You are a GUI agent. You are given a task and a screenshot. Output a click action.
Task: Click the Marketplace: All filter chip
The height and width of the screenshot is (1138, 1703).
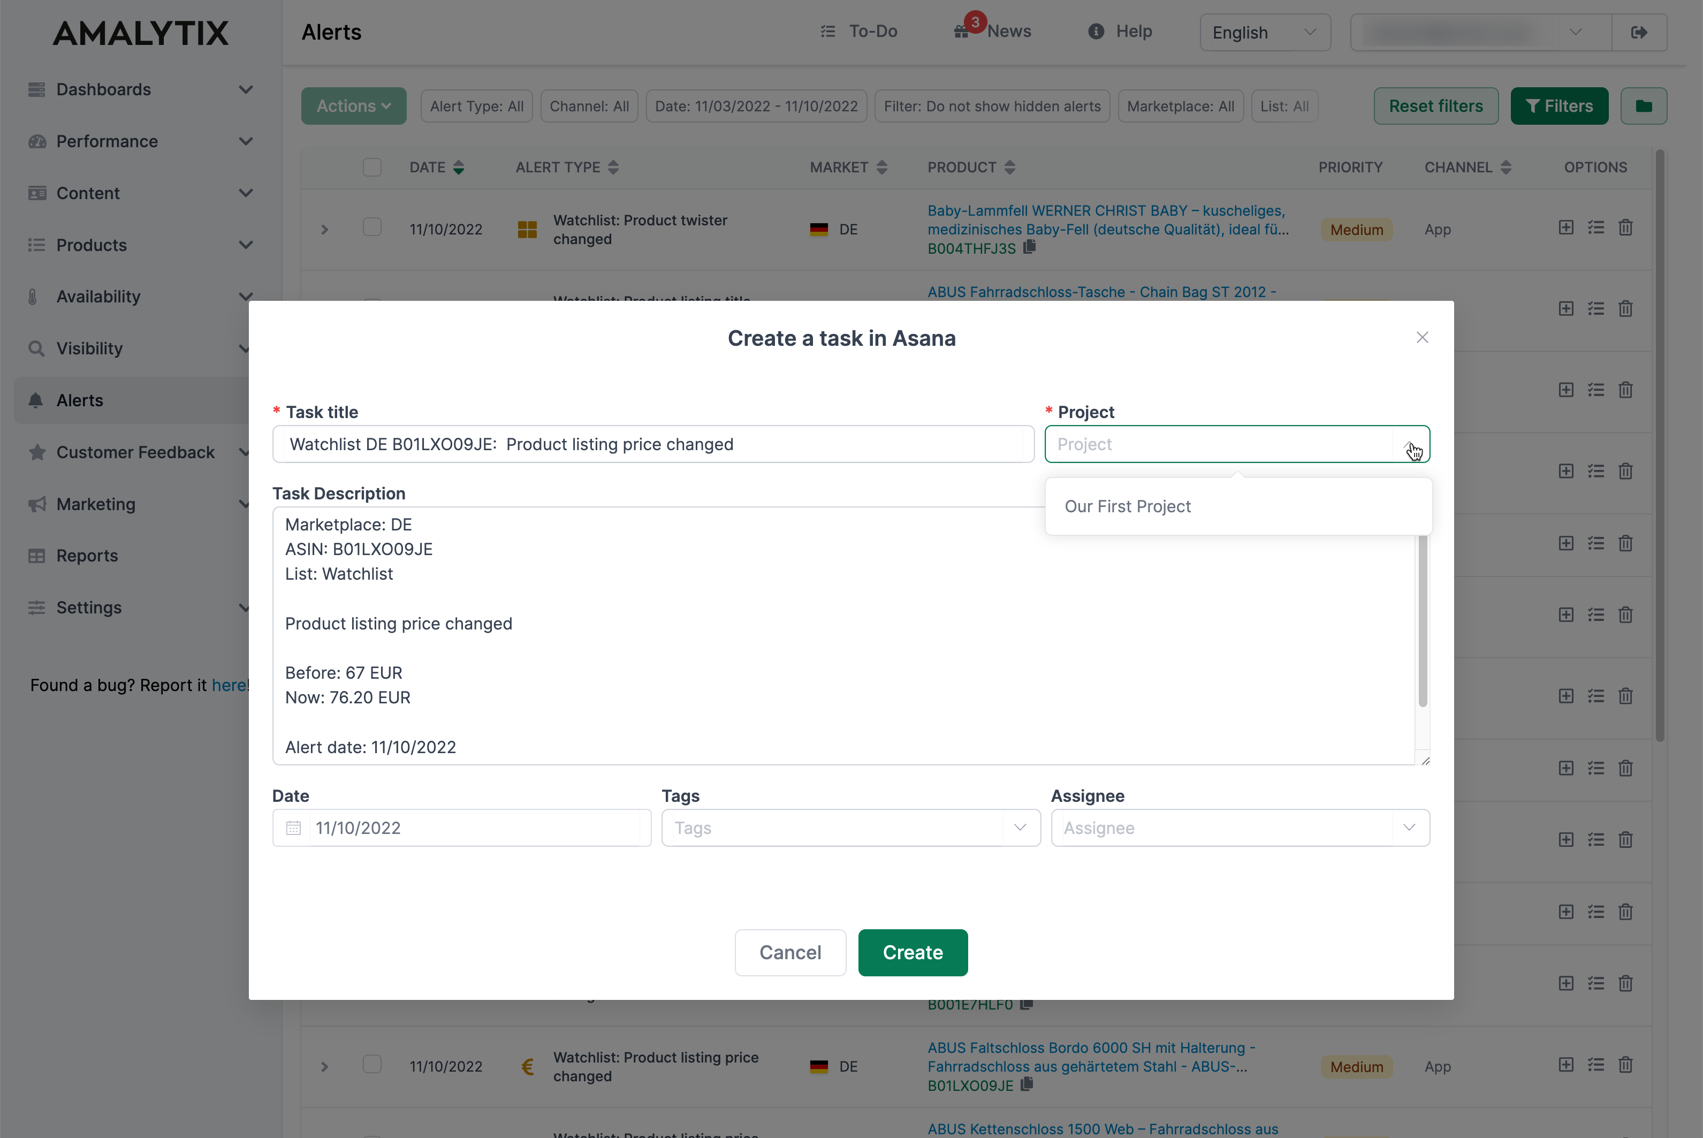pos(1181,106)
